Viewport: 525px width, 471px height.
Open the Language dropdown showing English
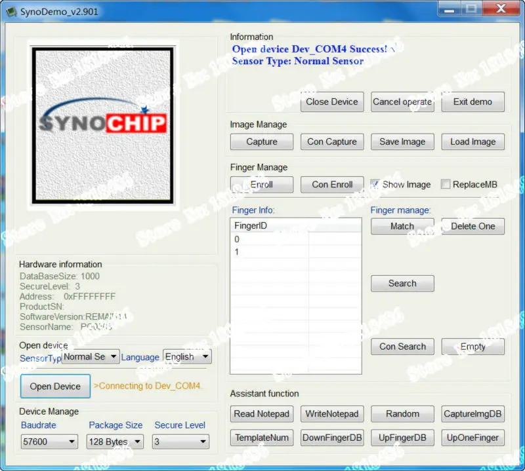[x=187, y=356]
